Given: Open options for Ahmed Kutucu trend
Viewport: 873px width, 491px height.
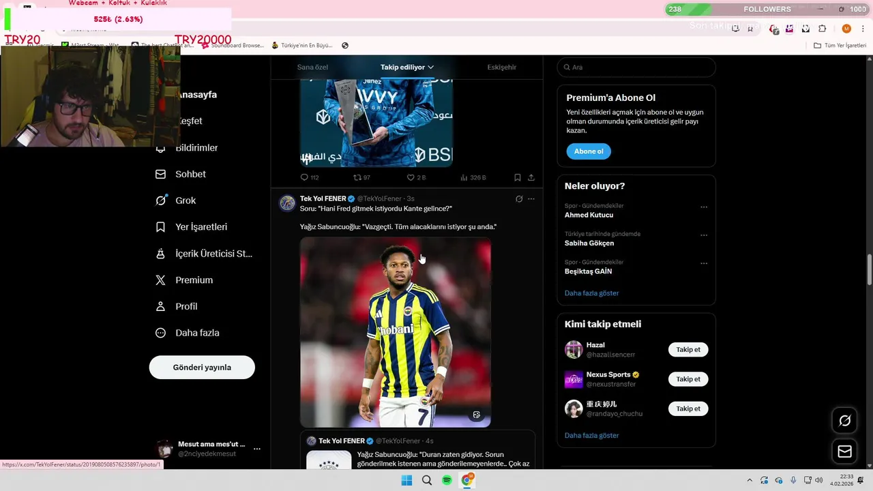Looking at the screenshot, I should click(704, 207).
